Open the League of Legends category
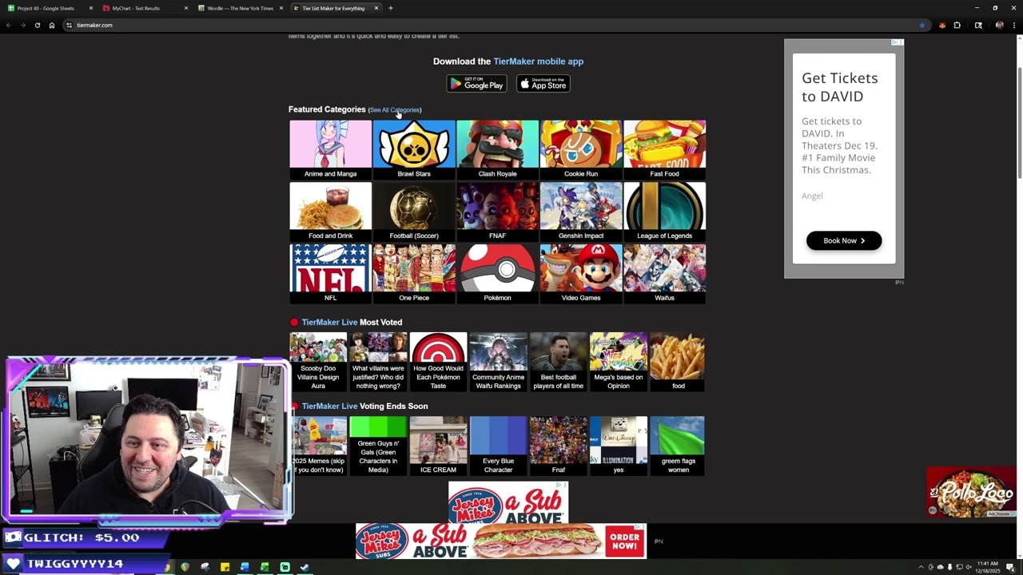1023x575 pixels. (664, 212)
